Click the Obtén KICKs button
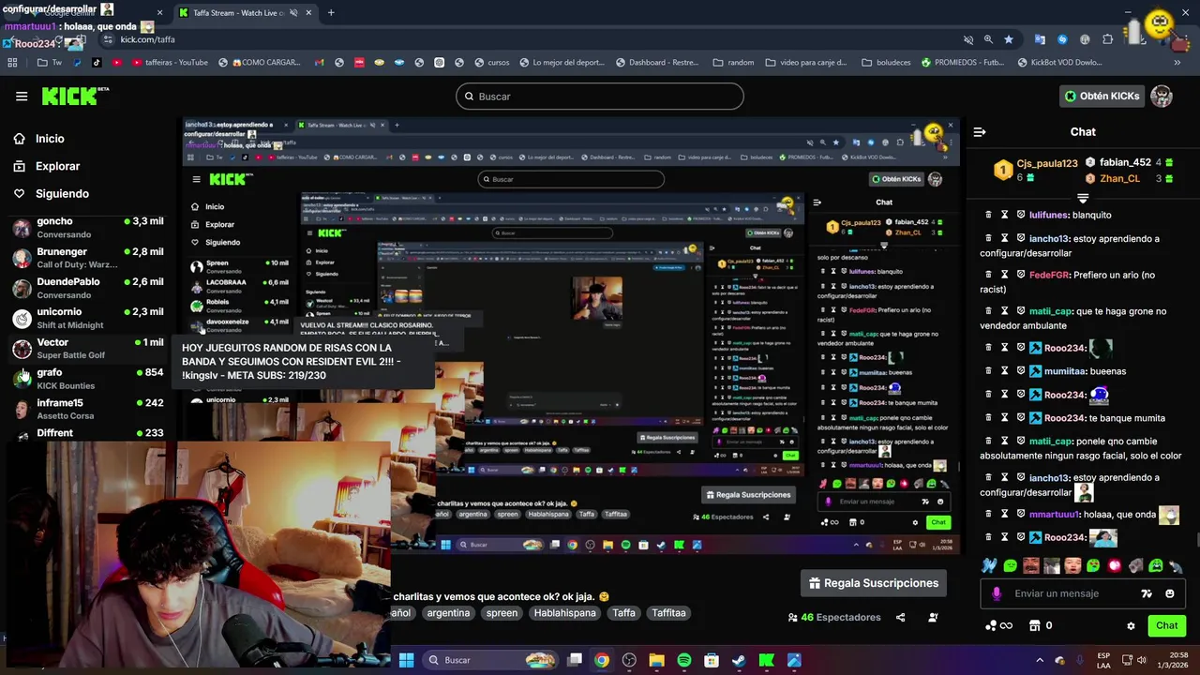This screenshot has height=675, width=1200. click(x=1102, y=96)
